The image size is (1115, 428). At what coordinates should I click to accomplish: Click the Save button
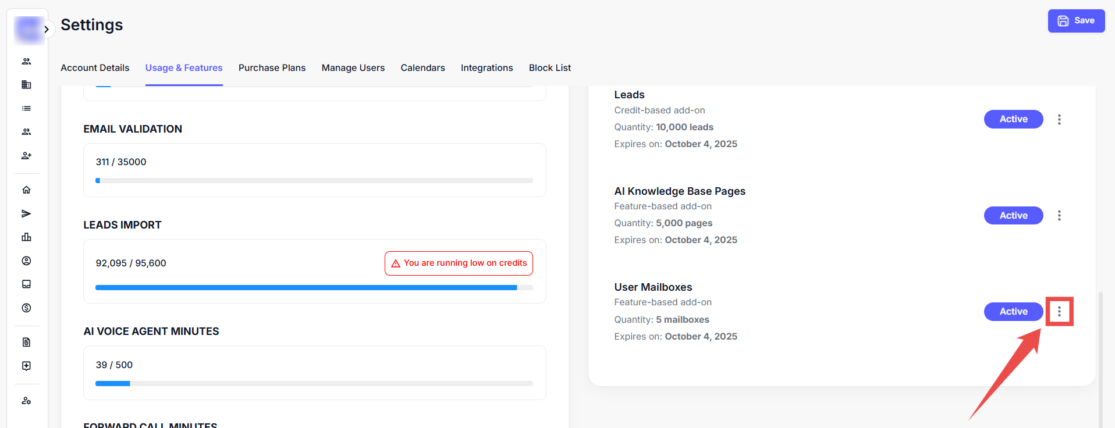coord(1076,21)
